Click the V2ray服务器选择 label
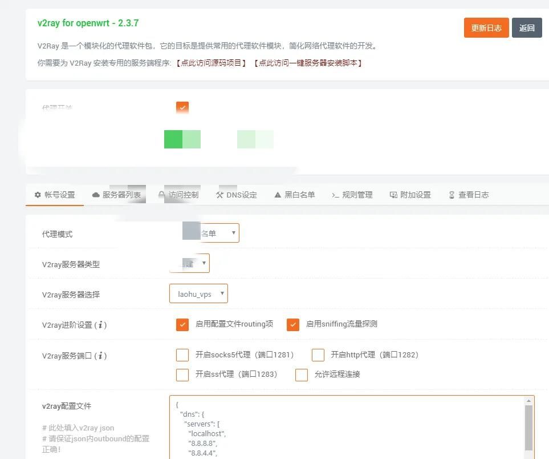Viewport: 549px width, 459px height. (71, 295)
